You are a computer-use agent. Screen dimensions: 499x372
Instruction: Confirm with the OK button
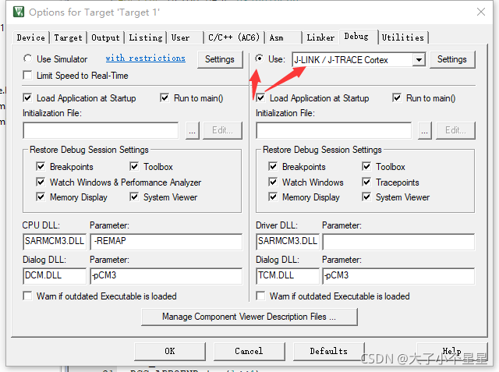170,351
